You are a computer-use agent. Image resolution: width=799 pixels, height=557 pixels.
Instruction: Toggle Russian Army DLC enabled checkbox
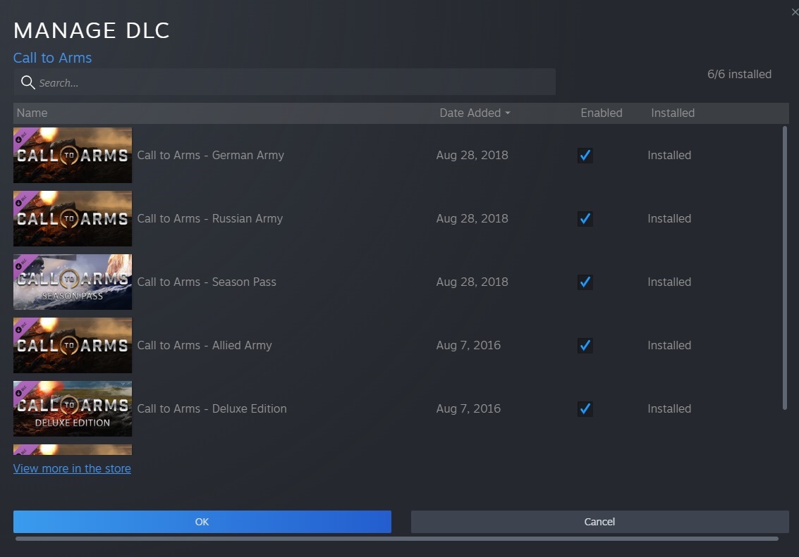click(x=585, y=219)
